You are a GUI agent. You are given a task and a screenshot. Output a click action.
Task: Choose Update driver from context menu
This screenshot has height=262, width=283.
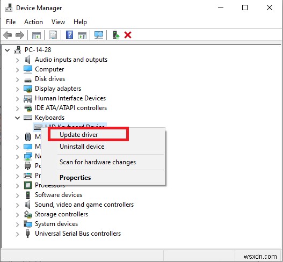[103, 135]
